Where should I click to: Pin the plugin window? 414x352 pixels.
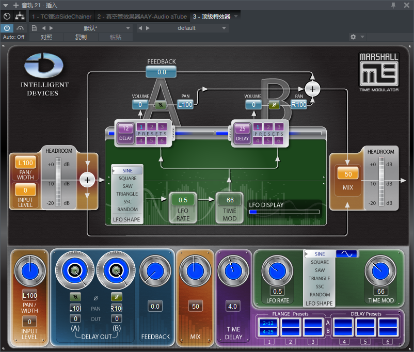[x=393, y=5]
